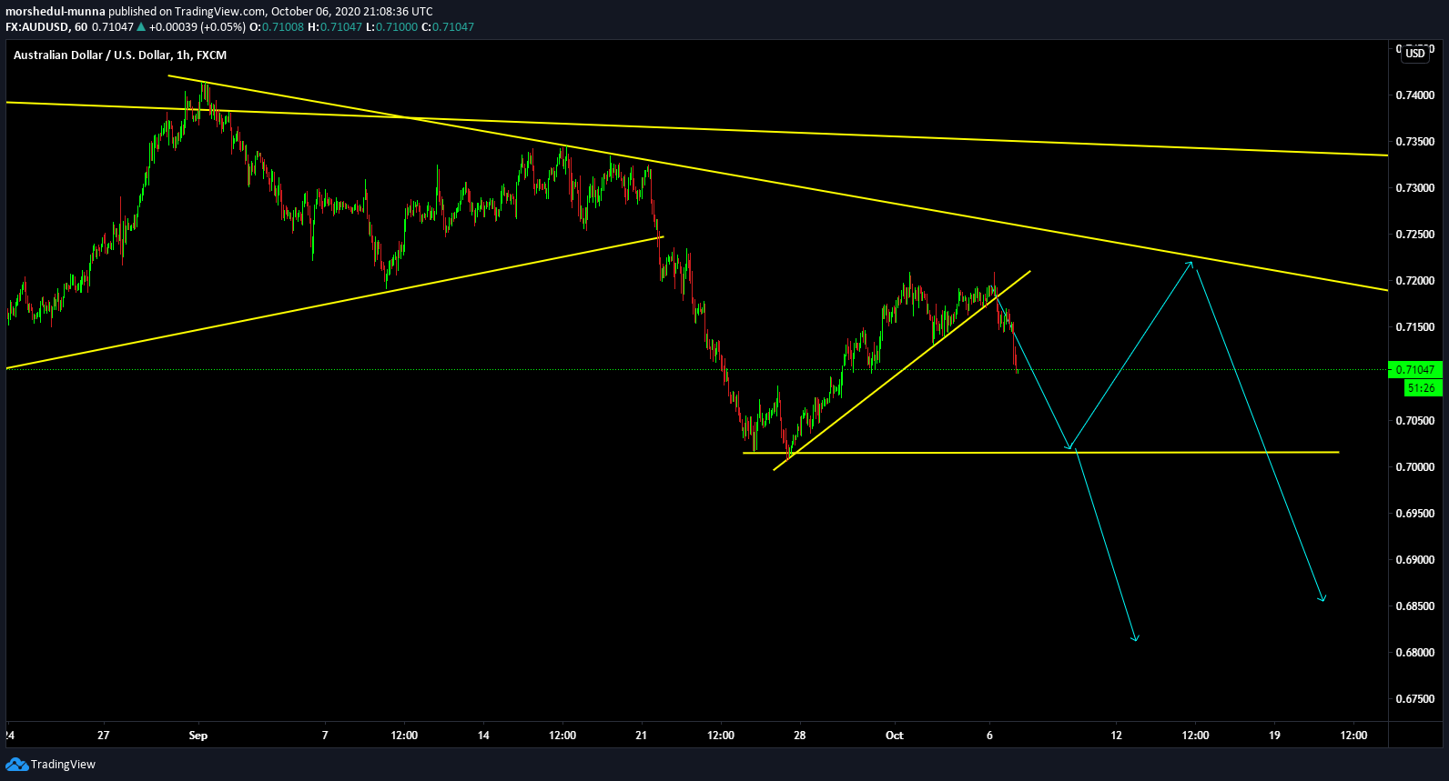Click the TradingView logo icon
This screenshot has height=781, width=1449.
[x=16, y=764]
